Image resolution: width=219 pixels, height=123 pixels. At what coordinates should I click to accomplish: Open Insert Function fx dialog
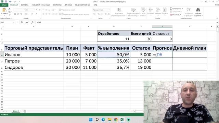[32, 22]
